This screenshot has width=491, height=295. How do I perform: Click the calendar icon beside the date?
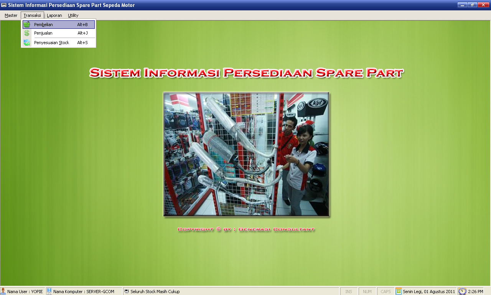point(399,292)
